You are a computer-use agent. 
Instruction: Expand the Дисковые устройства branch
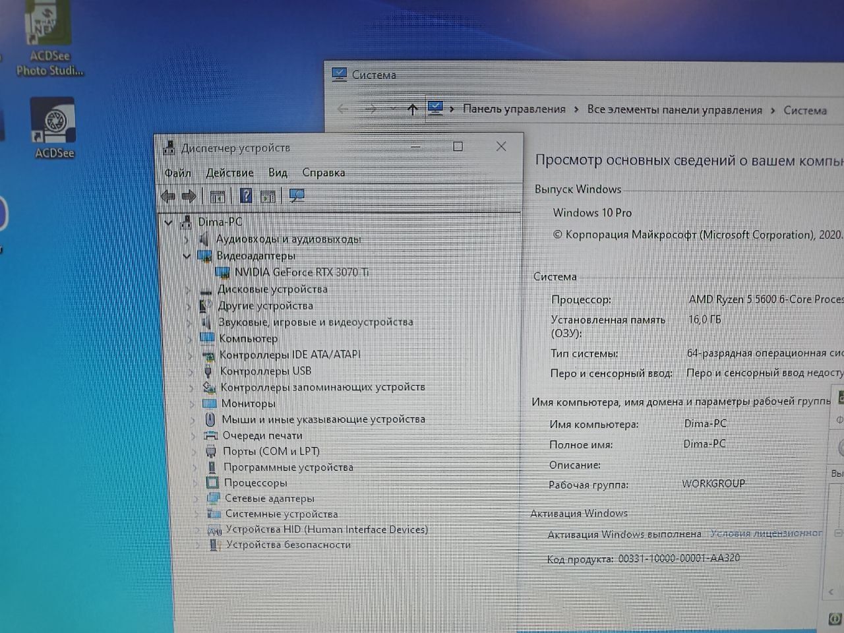(189, 289)
